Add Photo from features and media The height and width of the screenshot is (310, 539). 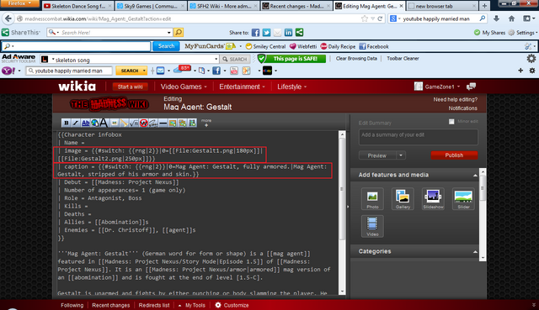click(372, 198)
